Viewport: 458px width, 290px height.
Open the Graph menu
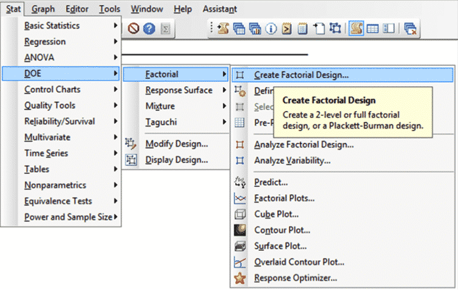[x=43, y=9]
